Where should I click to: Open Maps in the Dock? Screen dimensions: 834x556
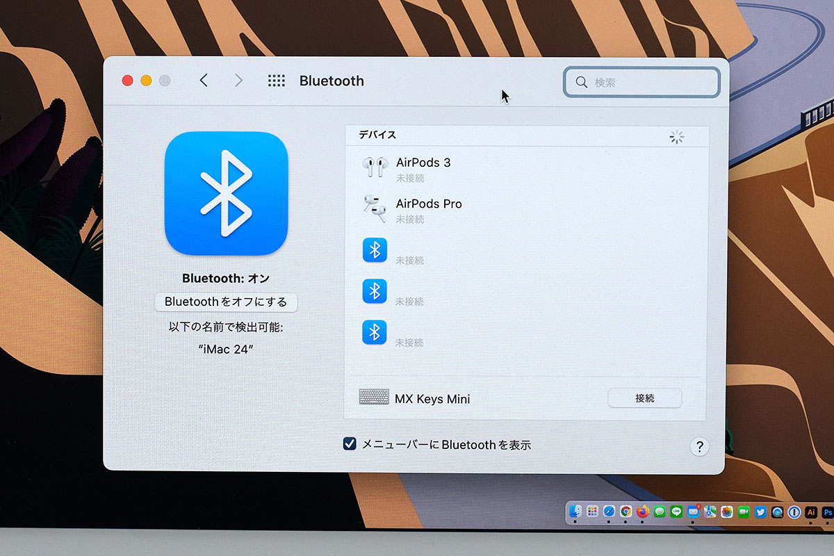coord(710,512)
